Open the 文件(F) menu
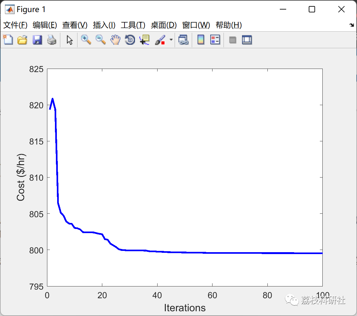 [15, 25]
